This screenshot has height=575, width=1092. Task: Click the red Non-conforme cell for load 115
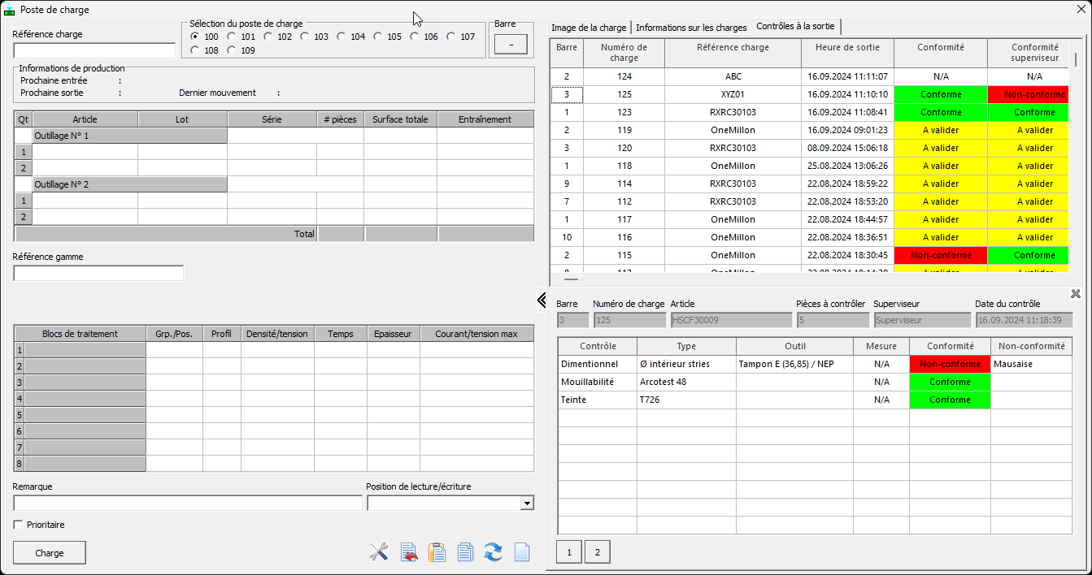click(x=940, y=255)
